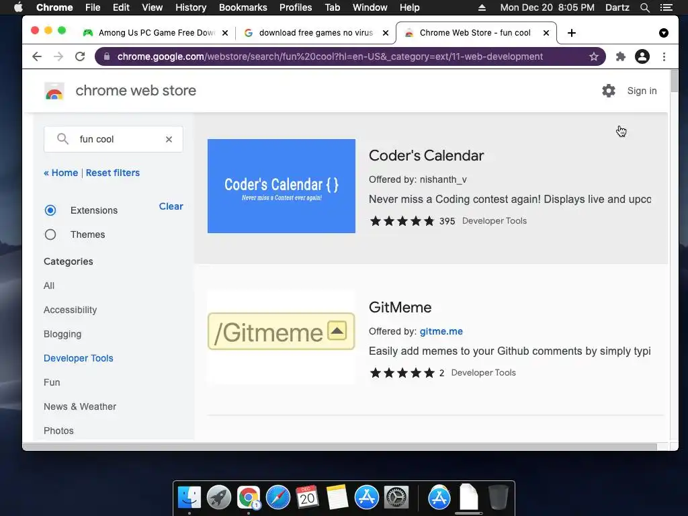Image resolution: width=688 pixels, height=516 pixels.
Task: Select the Blogging category
Action: point(62,335)
